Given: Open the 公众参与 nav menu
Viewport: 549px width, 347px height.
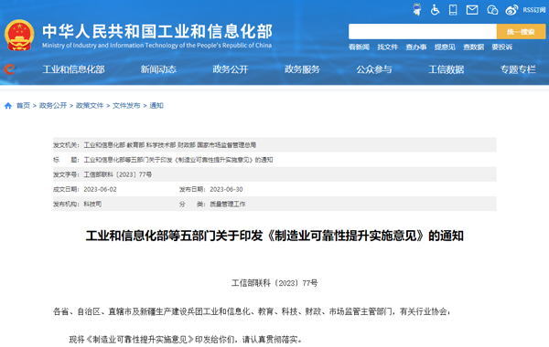Looking at the screenshot, I should (x=374, y=69).
